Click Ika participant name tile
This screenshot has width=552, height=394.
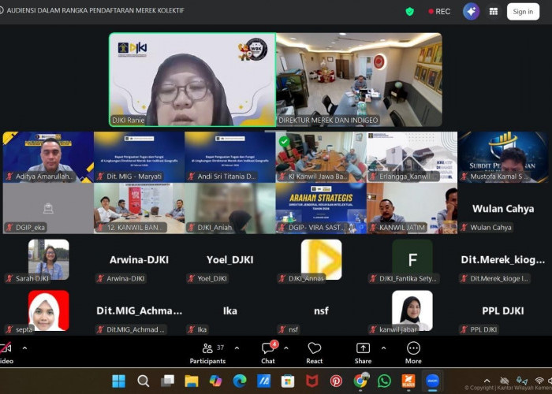coord(230,310)
